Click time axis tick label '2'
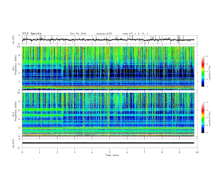The height and width of the screenshot is (171, 222). tap(57, 152)
